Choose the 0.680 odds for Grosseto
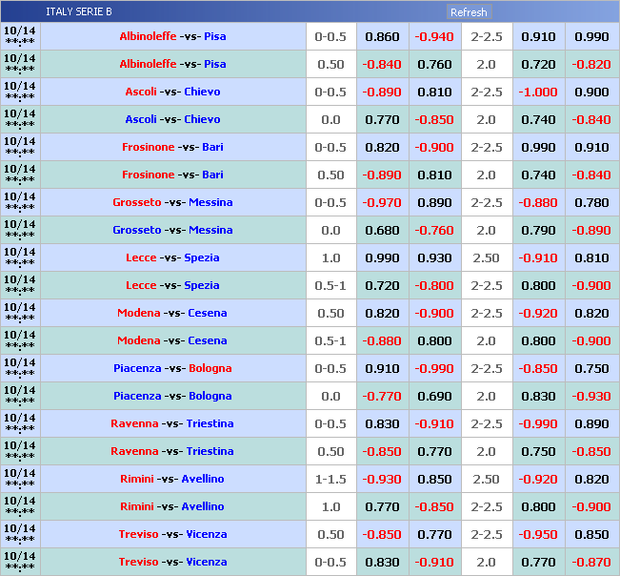 click(x=382, y=230)
